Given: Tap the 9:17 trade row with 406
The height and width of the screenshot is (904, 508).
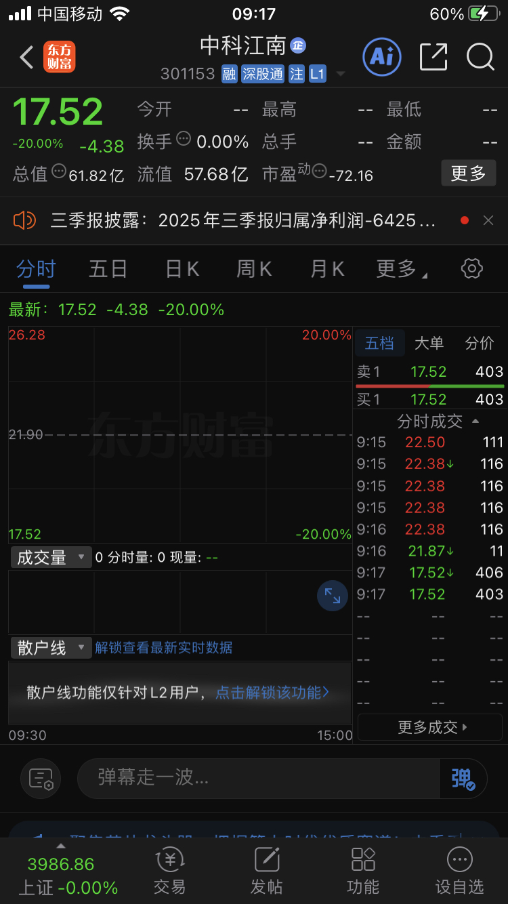Looking at the screenshot, I should (430, 573).
